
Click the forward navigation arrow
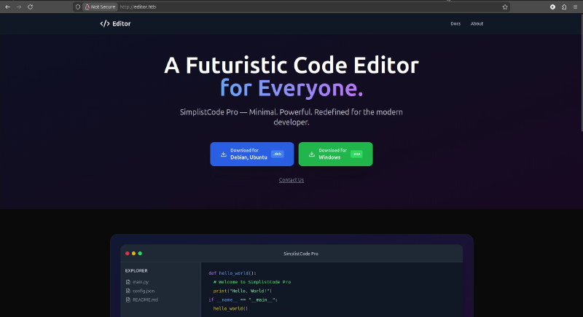[x=18, y=7]
